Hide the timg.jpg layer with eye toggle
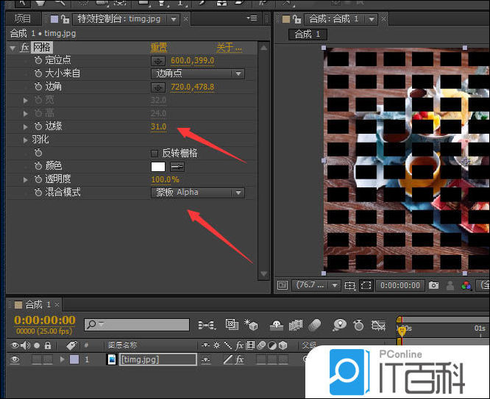Viewport: 490px width, 399px height. click(x=15, y=359)
